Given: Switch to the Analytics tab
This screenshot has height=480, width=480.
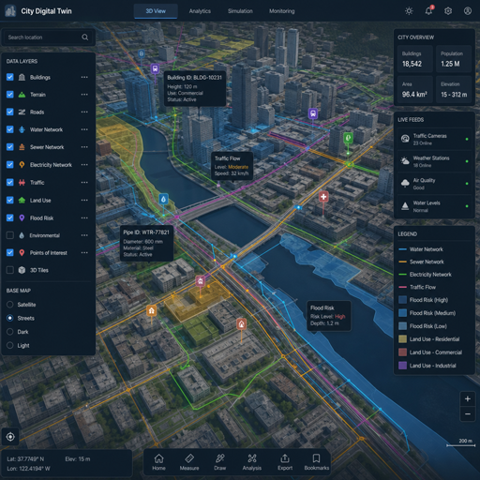Looking at the screenshot, I should 200,11.
